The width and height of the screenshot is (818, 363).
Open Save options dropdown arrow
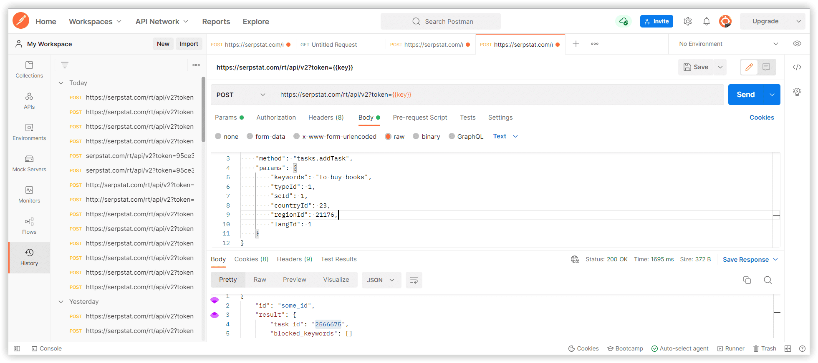(x=720, y=67)
